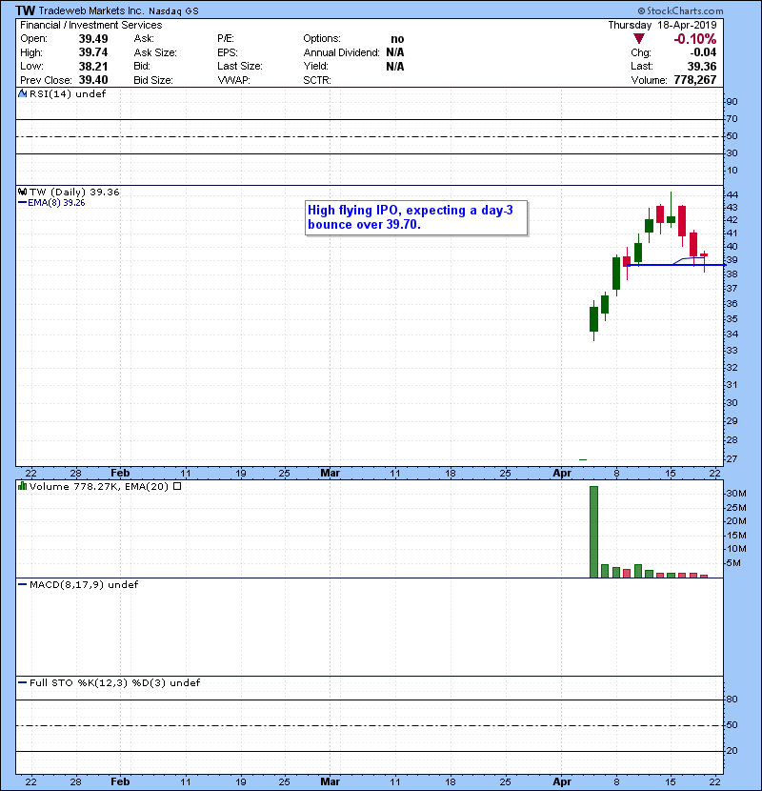The height and width of the screenshot is (791, 762).
Task: Click the Last Size label
Action: click(240, 66)
